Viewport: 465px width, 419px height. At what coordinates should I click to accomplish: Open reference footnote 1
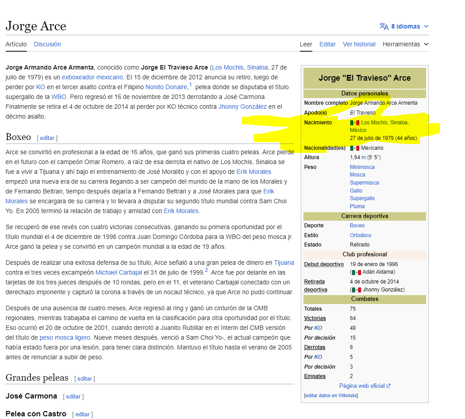(191, 85)
